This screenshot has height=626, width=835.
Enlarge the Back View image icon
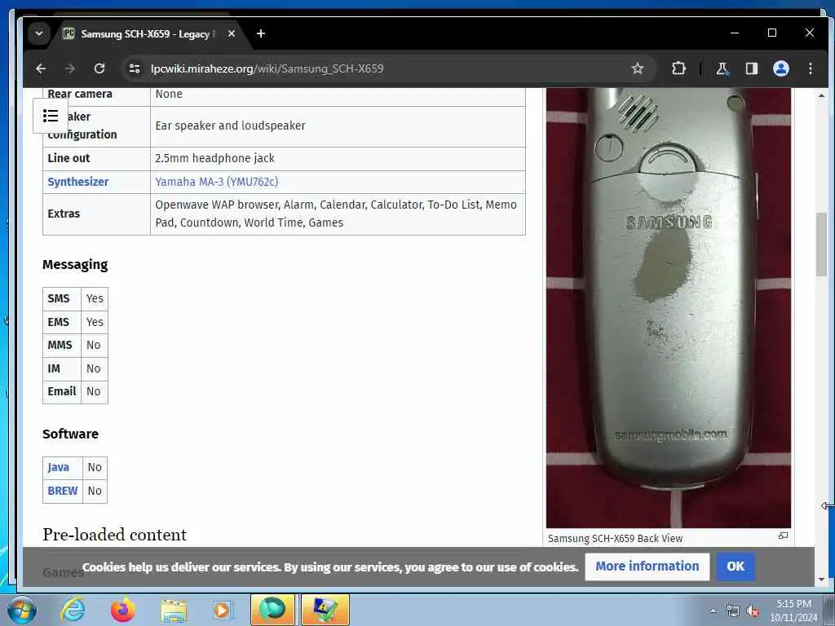[x=783, y=536]
